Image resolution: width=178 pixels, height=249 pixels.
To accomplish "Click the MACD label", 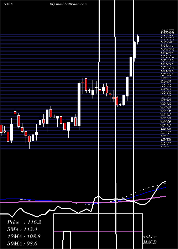I will tap(150, 242).
